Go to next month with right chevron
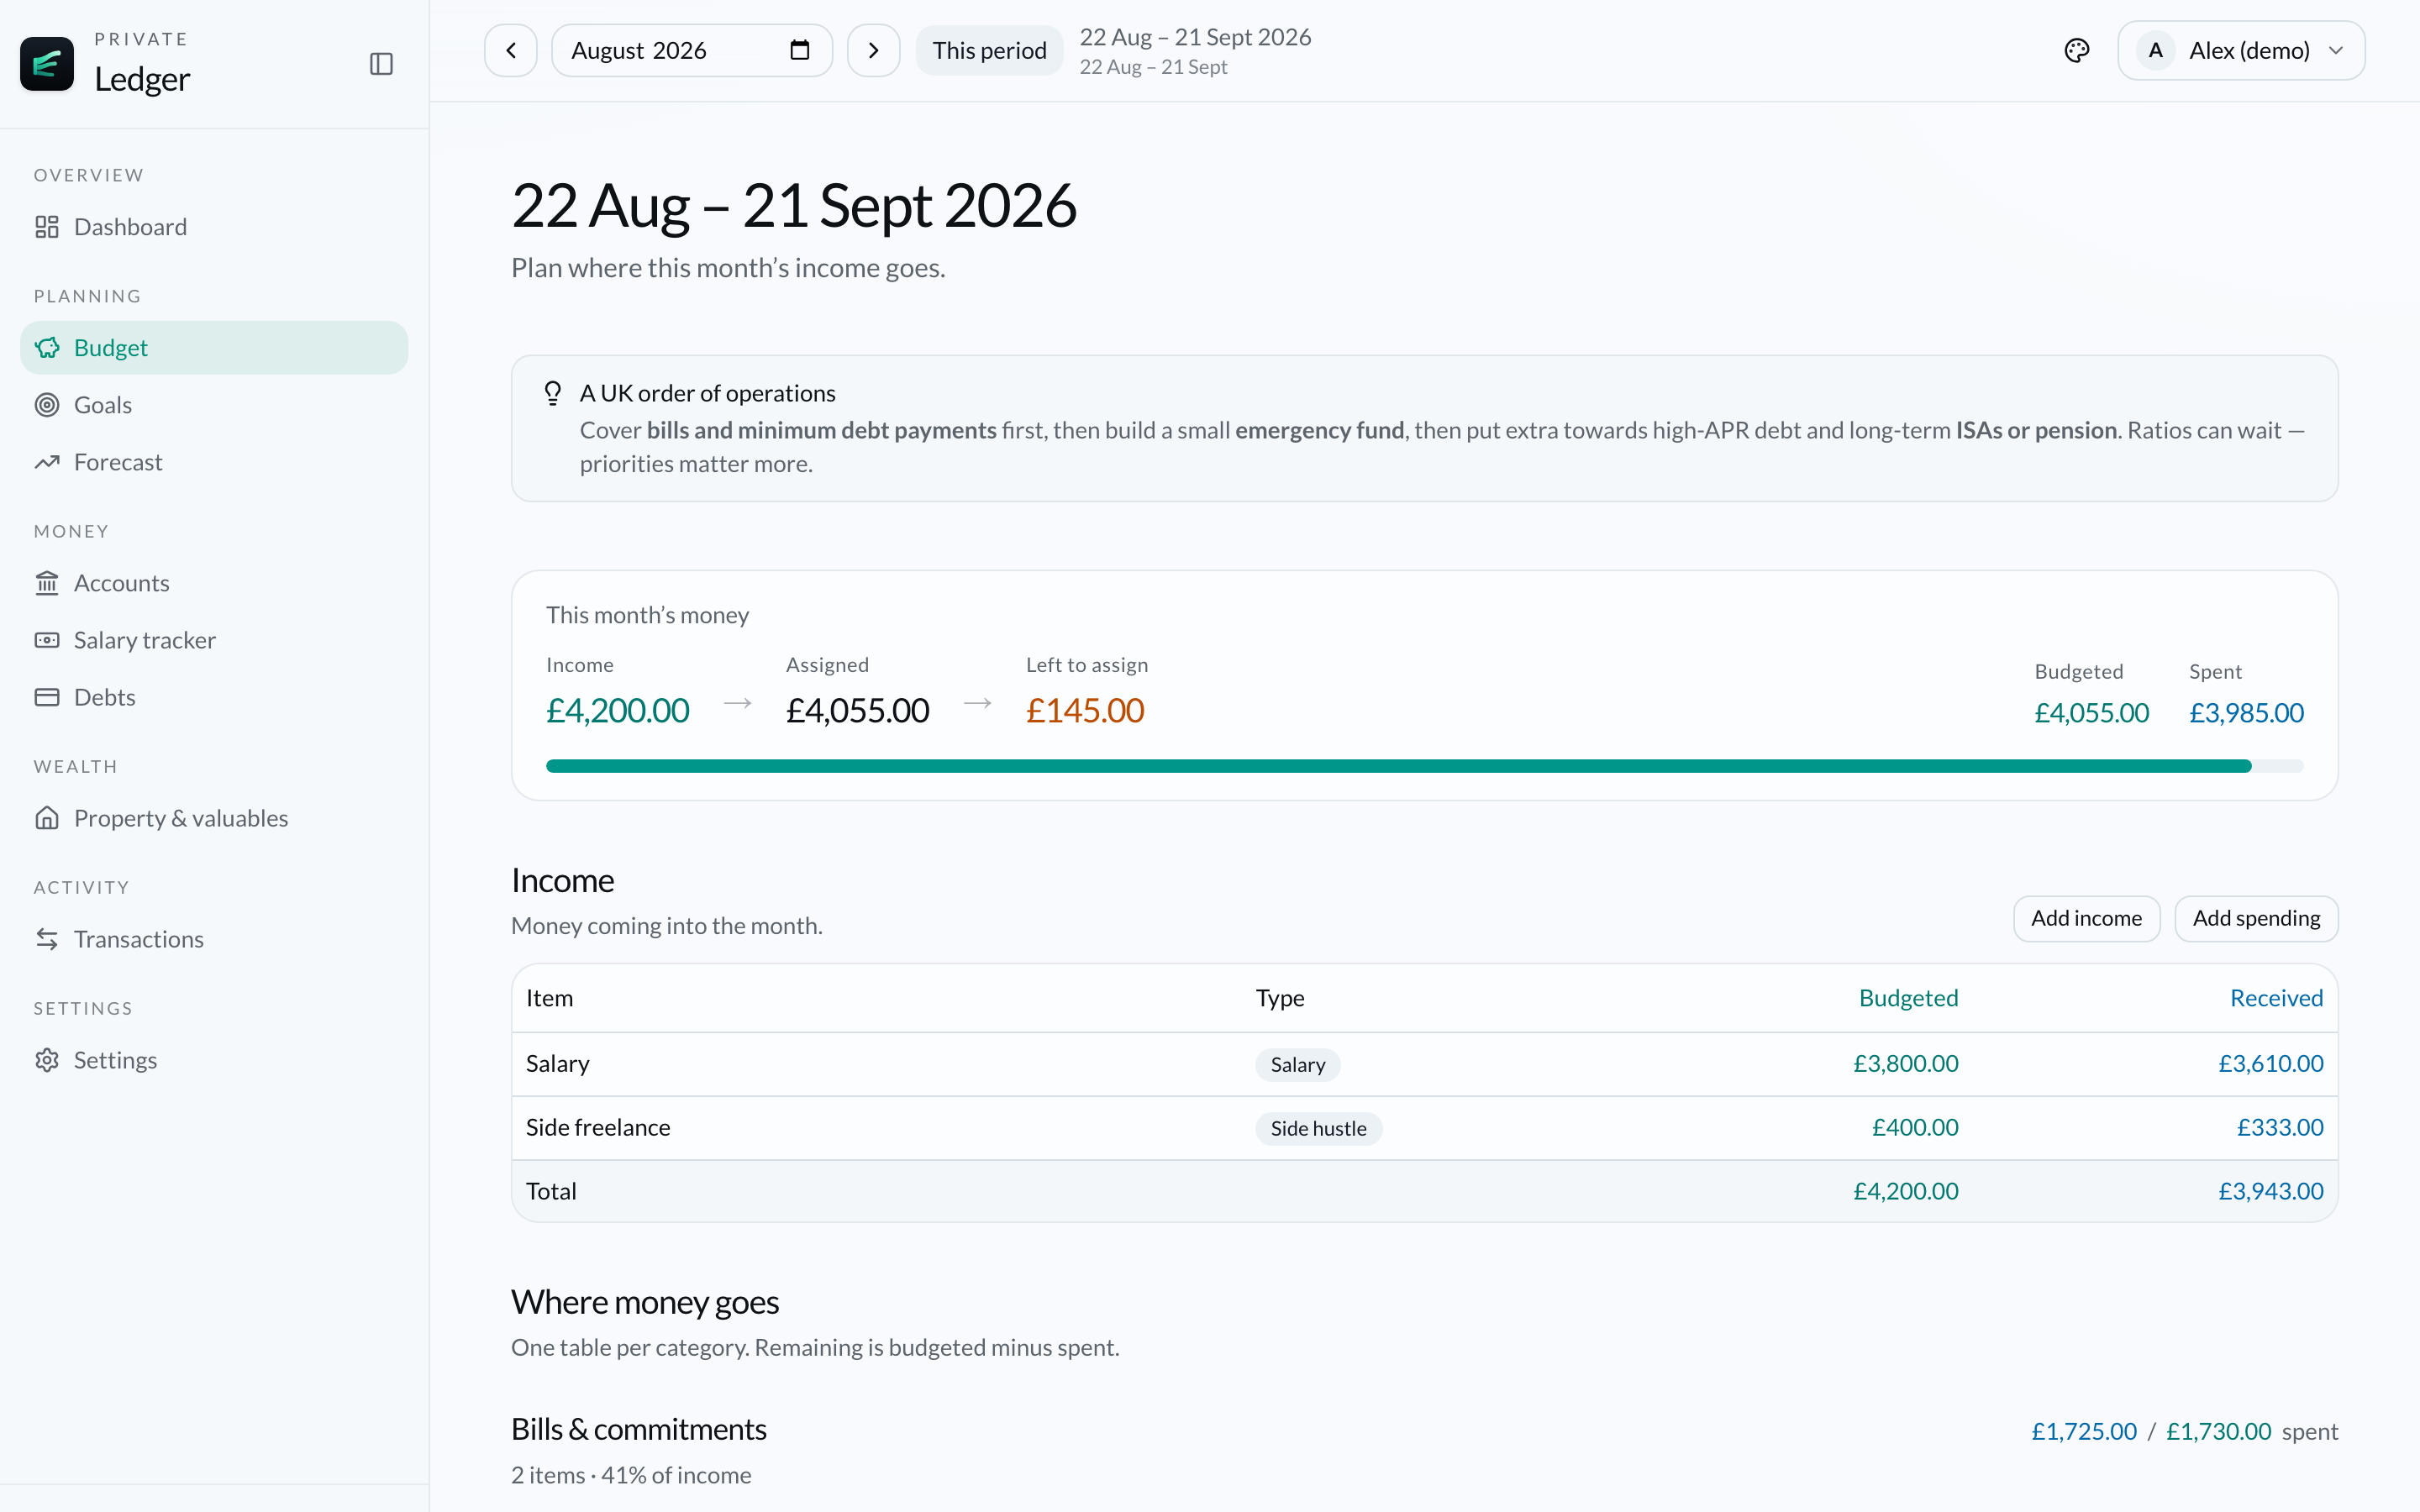Viewport: 2420px width, 1512px height. [x=873, y=50]
